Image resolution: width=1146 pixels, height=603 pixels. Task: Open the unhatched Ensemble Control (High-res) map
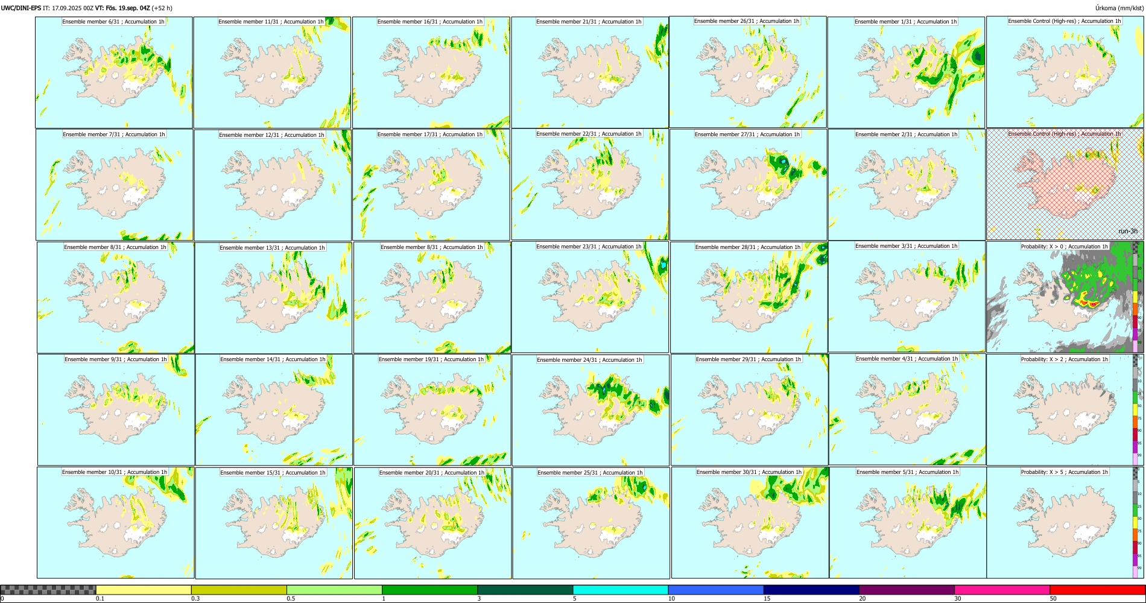pyautogui.click(x=1065, y=72)
